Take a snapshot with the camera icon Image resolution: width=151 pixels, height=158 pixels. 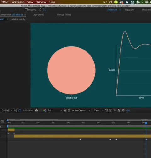tap(36, 110)
